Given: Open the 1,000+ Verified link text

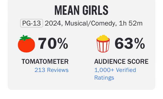Looking at the screenshot, I should [x=115, y=70].
